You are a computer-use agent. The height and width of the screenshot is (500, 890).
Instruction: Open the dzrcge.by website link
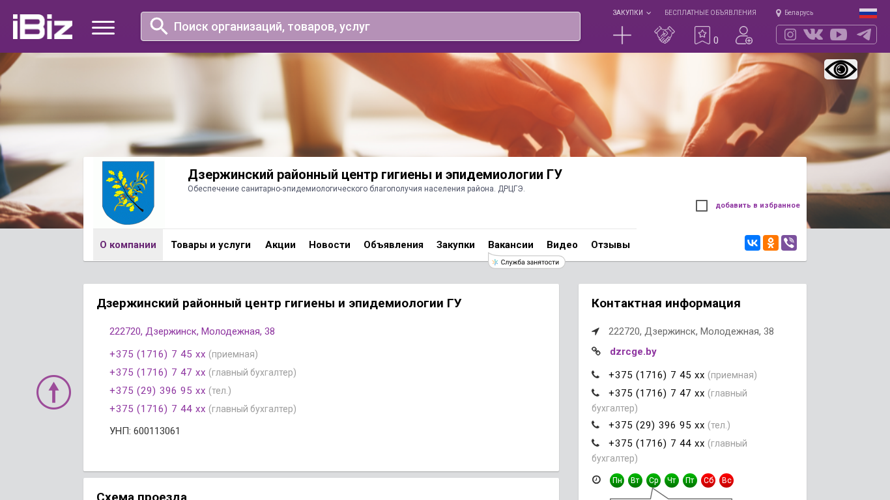point(633,352)
